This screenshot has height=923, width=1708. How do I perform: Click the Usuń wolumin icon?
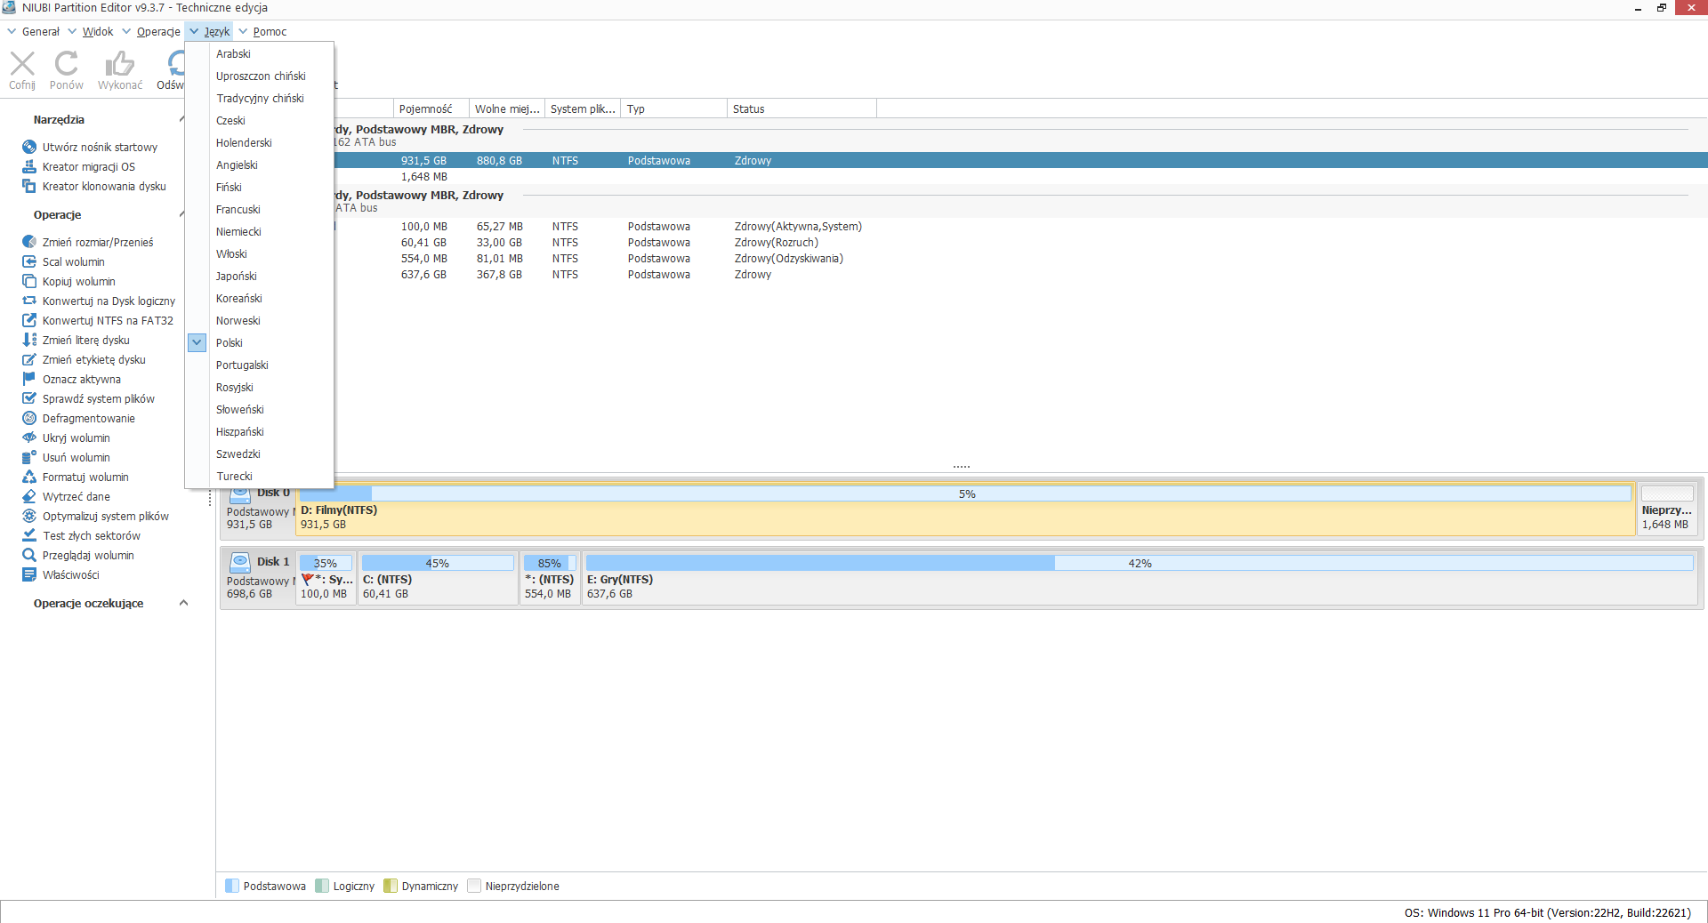(x=29, y=457)
